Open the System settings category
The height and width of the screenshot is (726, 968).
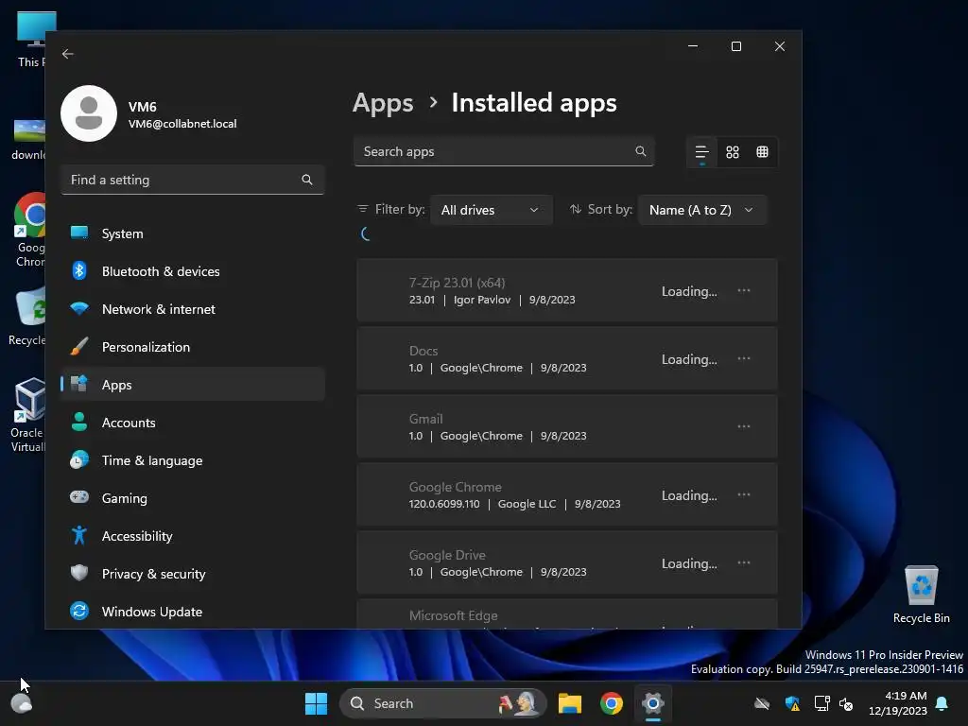tap(193, 233)
